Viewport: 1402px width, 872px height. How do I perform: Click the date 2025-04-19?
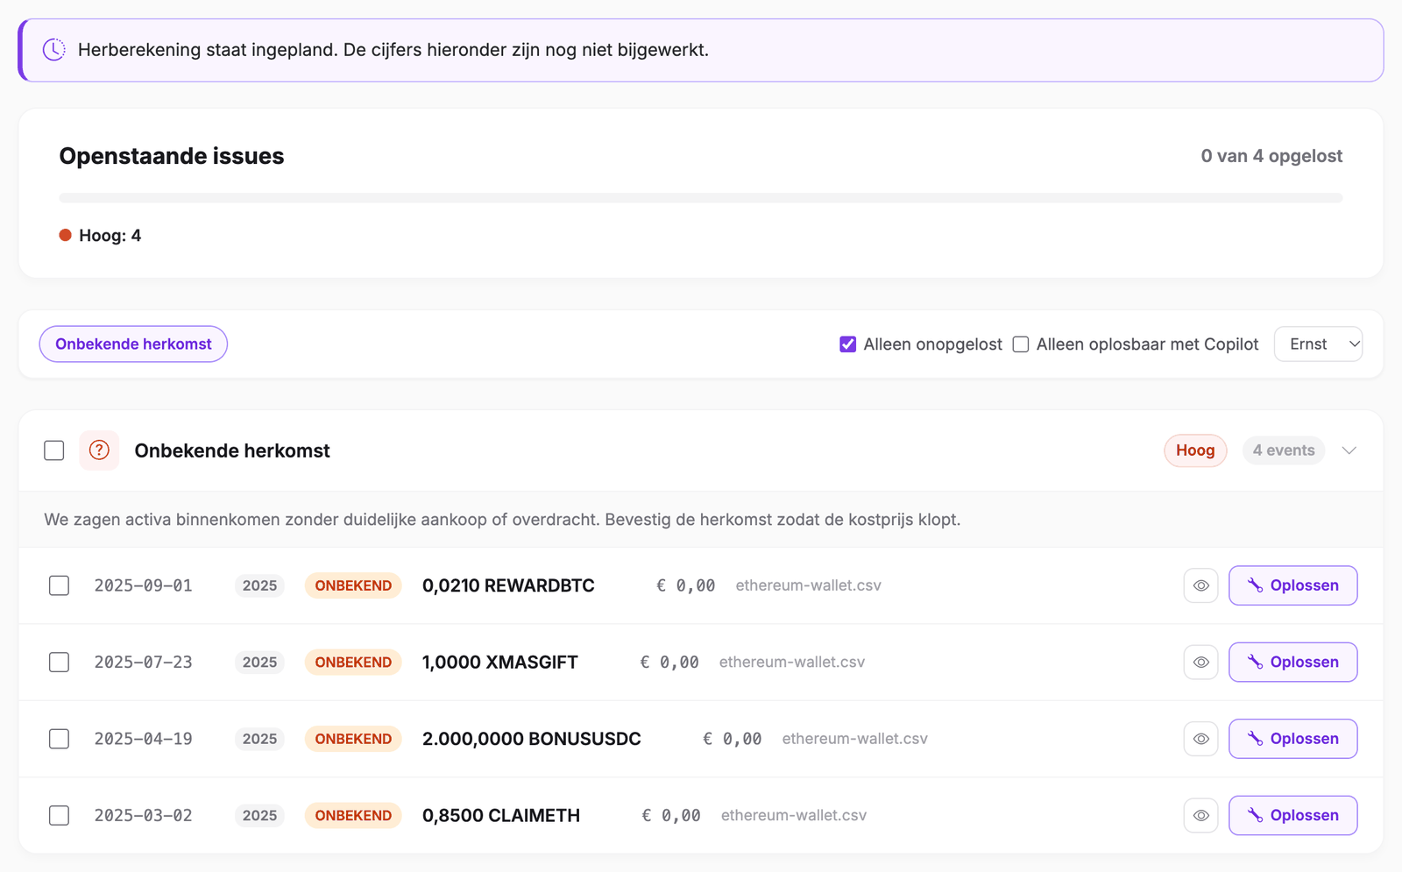click(x=144, y=739)
